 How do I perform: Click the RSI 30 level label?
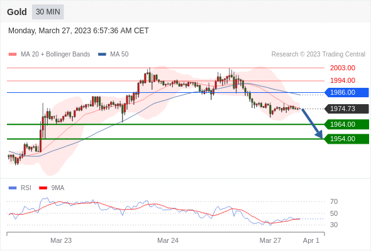coord(334,225)
